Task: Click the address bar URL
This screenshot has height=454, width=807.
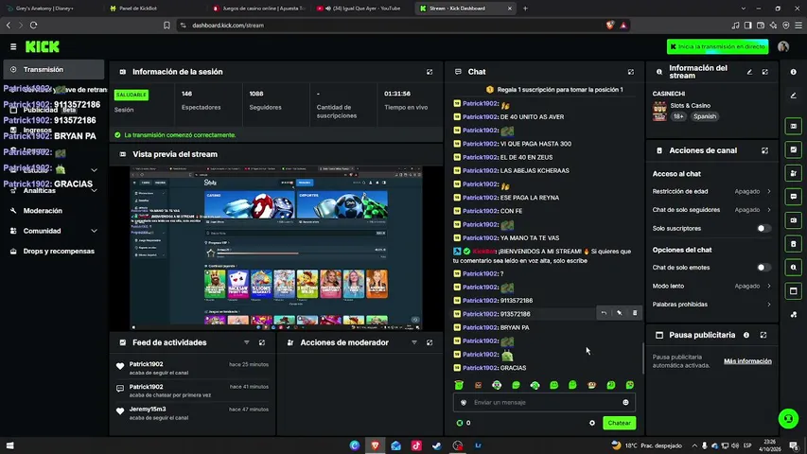Action: coord(228,26)
